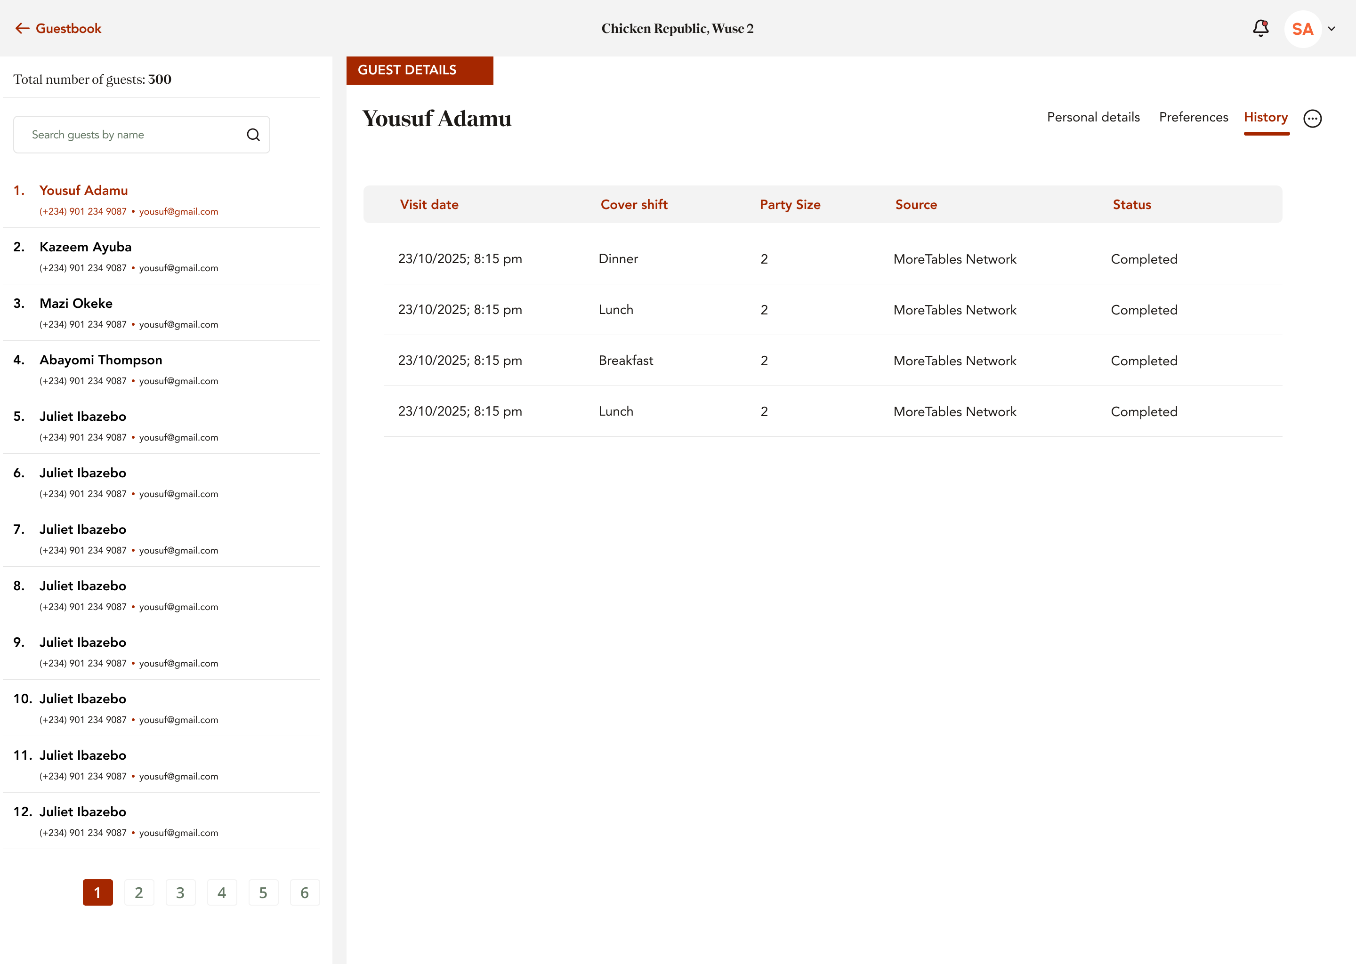Viewport: 1356px width, 964px height.
Task: Click the total number of guests text
Action: tap(93, 80)
